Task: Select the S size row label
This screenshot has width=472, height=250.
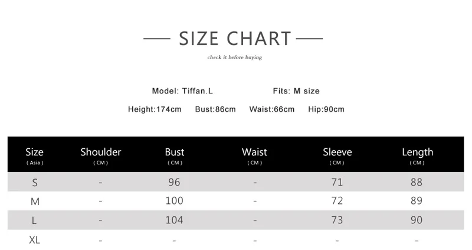Action: [x=35, y=183]
